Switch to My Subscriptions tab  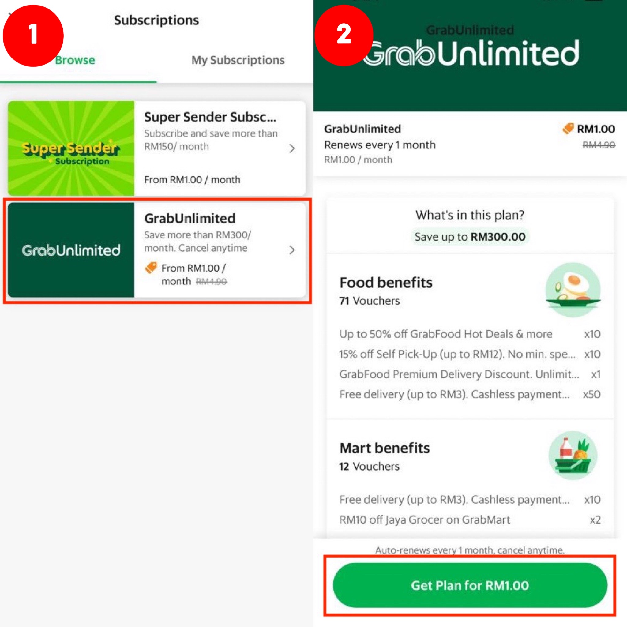coord(238,60)
